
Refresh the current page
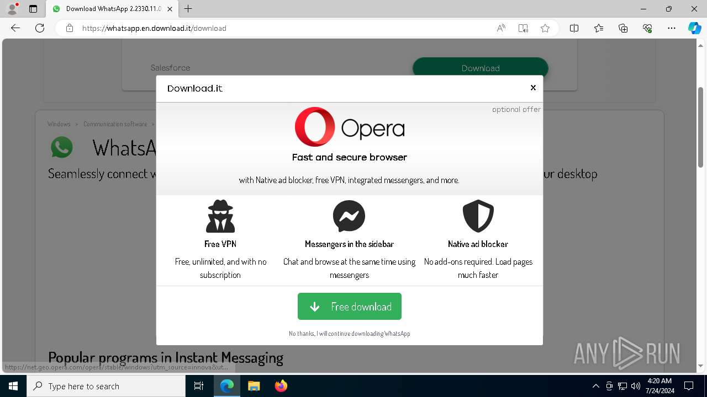pyautogui.click(x=40, y=28)
